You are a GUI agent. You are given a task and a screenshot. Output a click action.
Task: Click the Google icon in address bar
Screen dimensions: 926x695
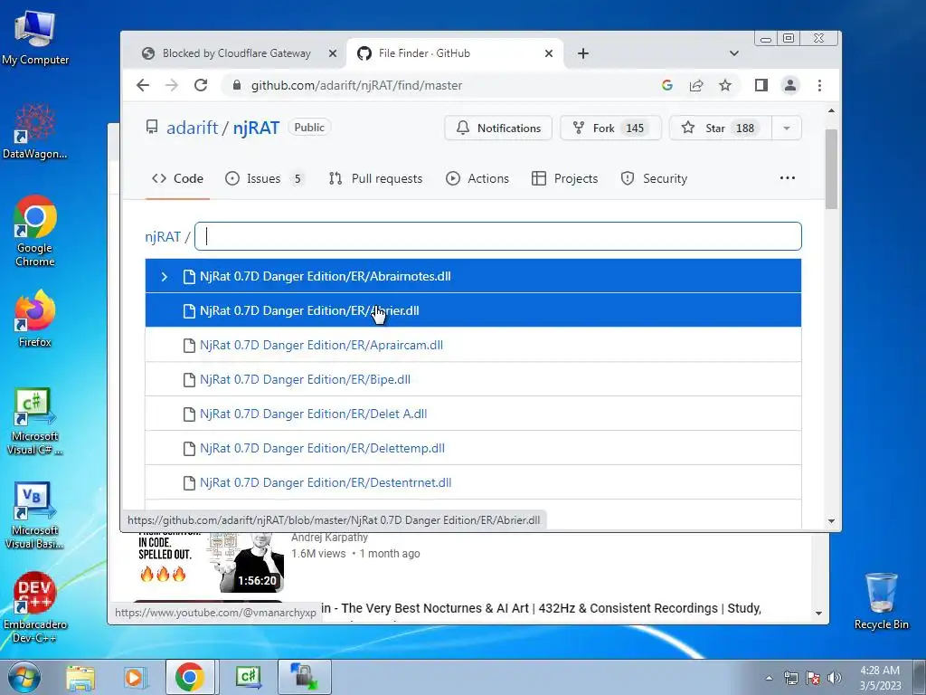tap(666, 85)
